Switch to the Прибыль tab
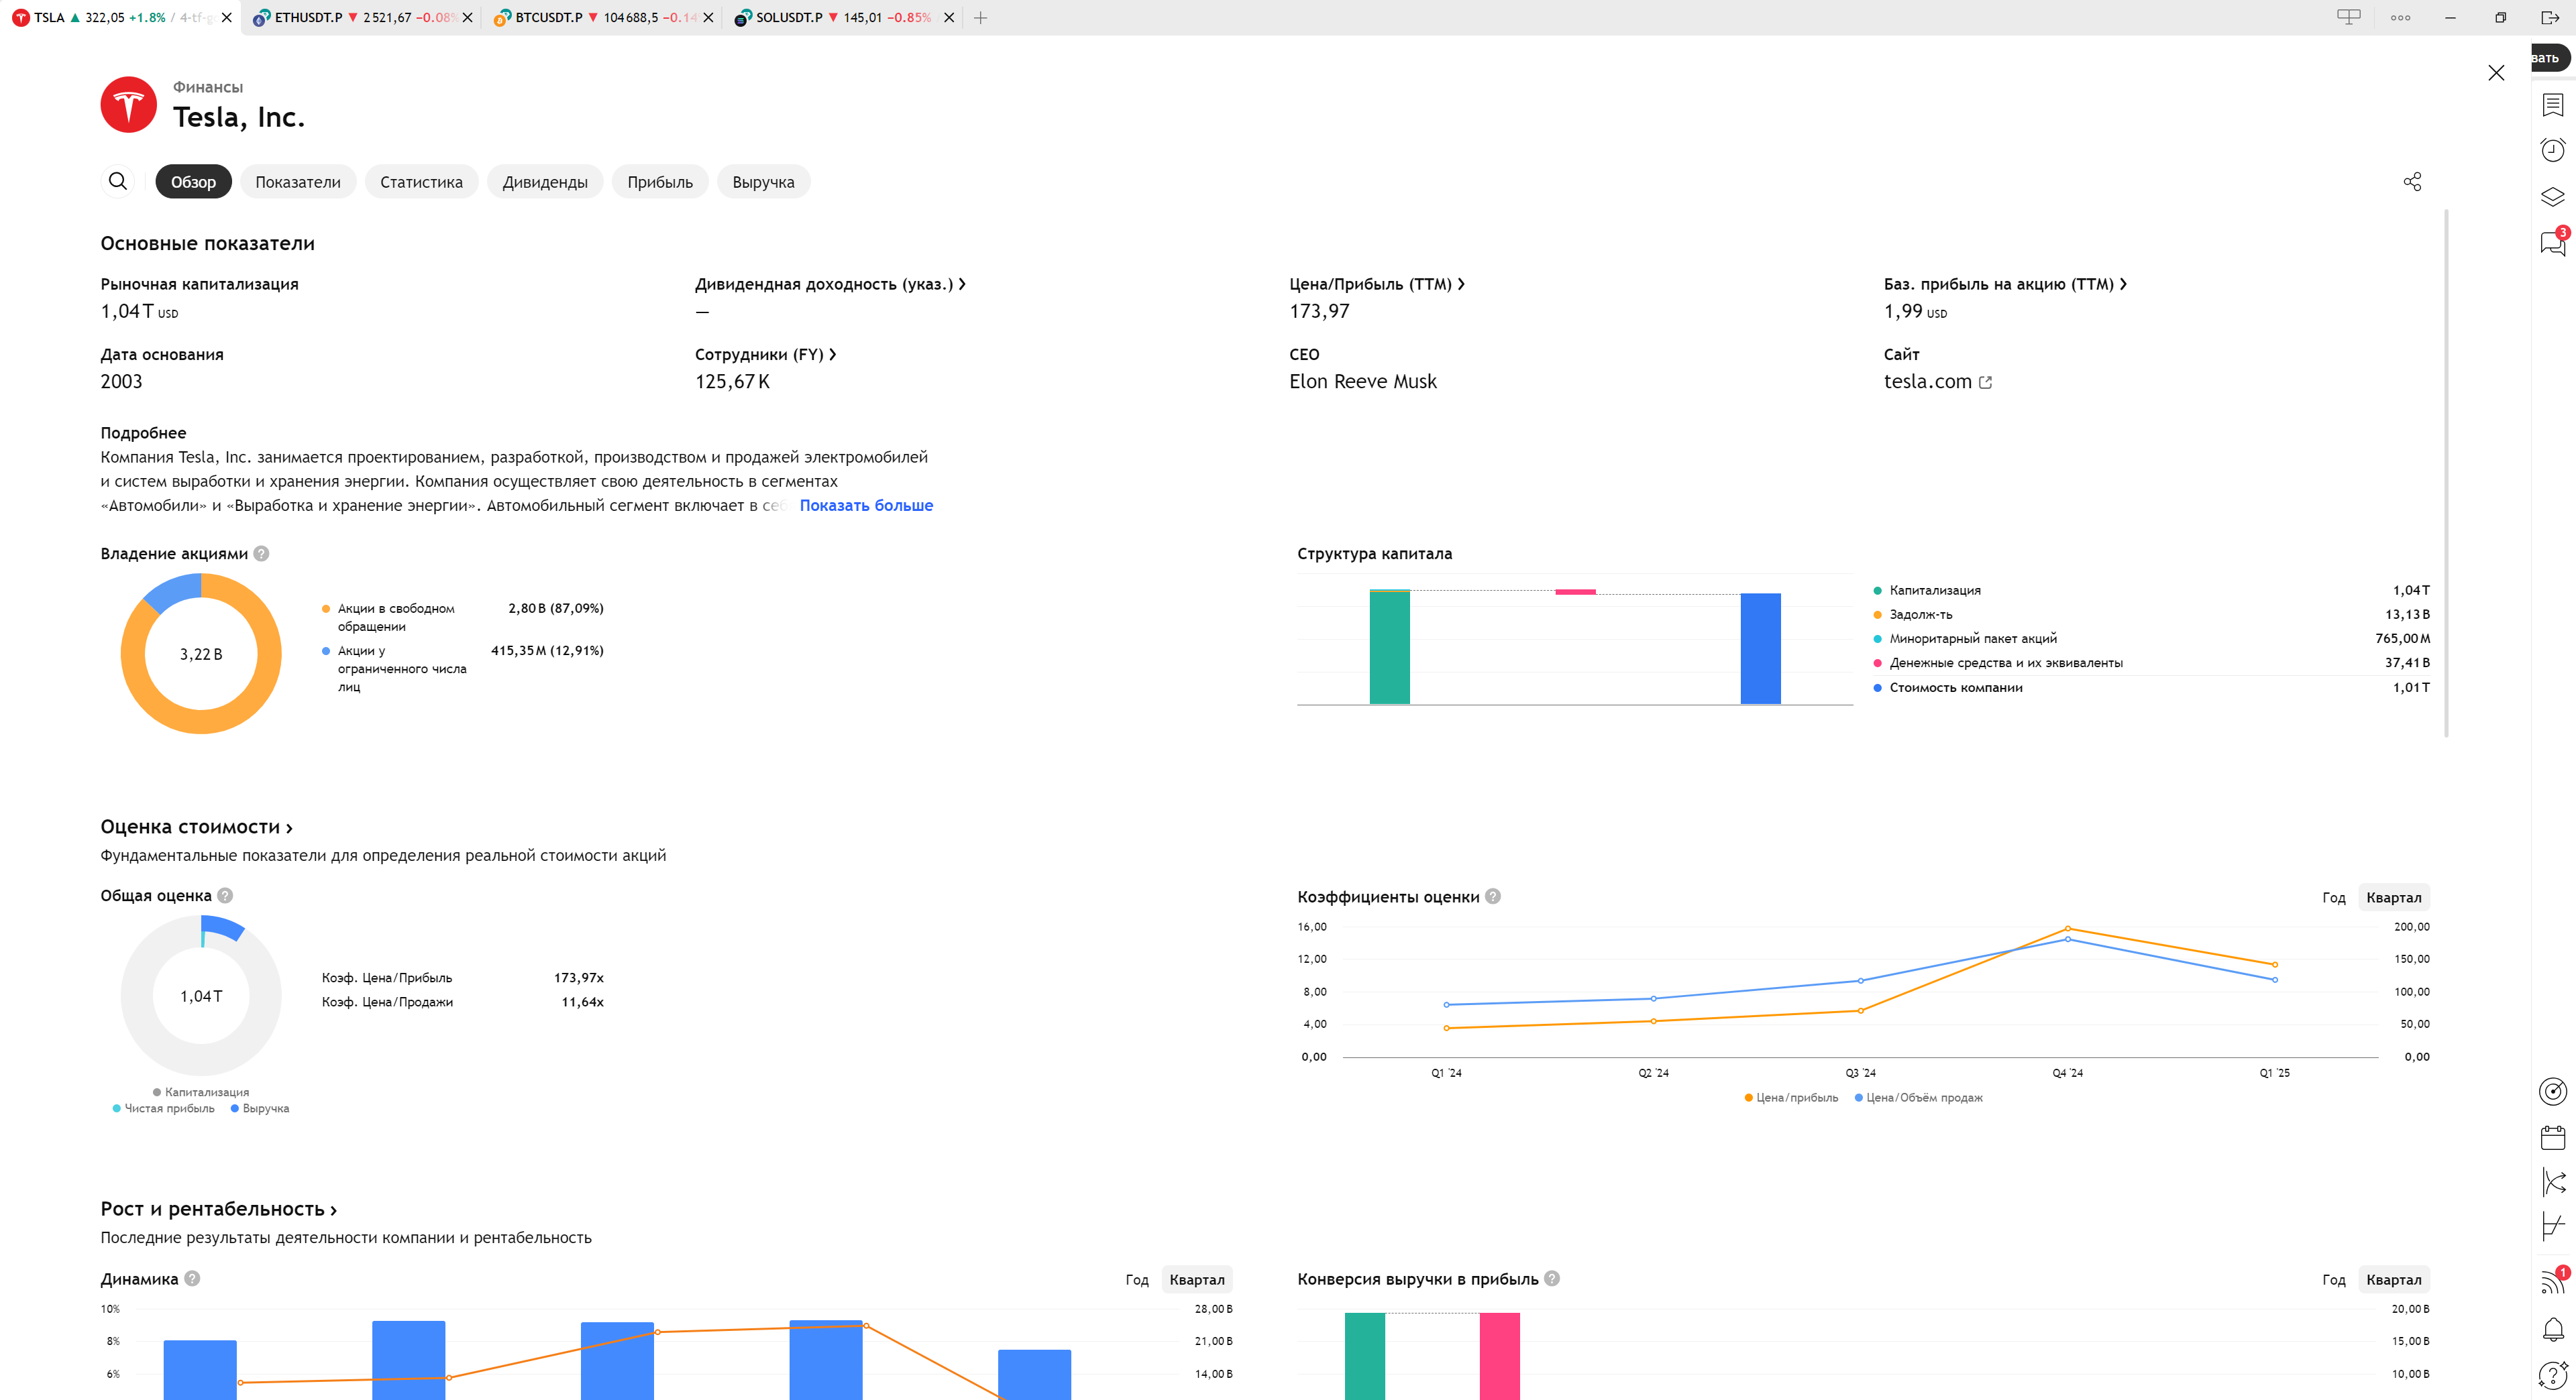 pyautogui.click(x=660, y=182)
